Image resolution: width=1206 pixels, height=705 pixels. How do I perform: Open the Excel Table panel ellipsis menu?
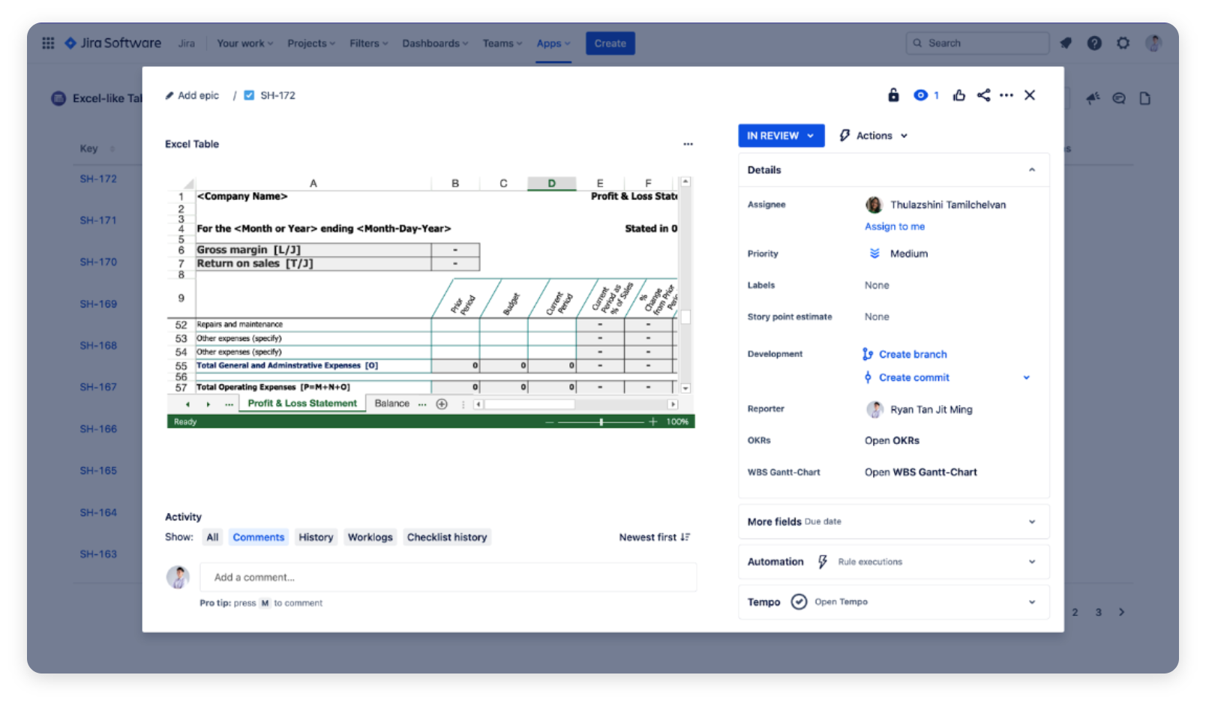(x=688, y=144)
